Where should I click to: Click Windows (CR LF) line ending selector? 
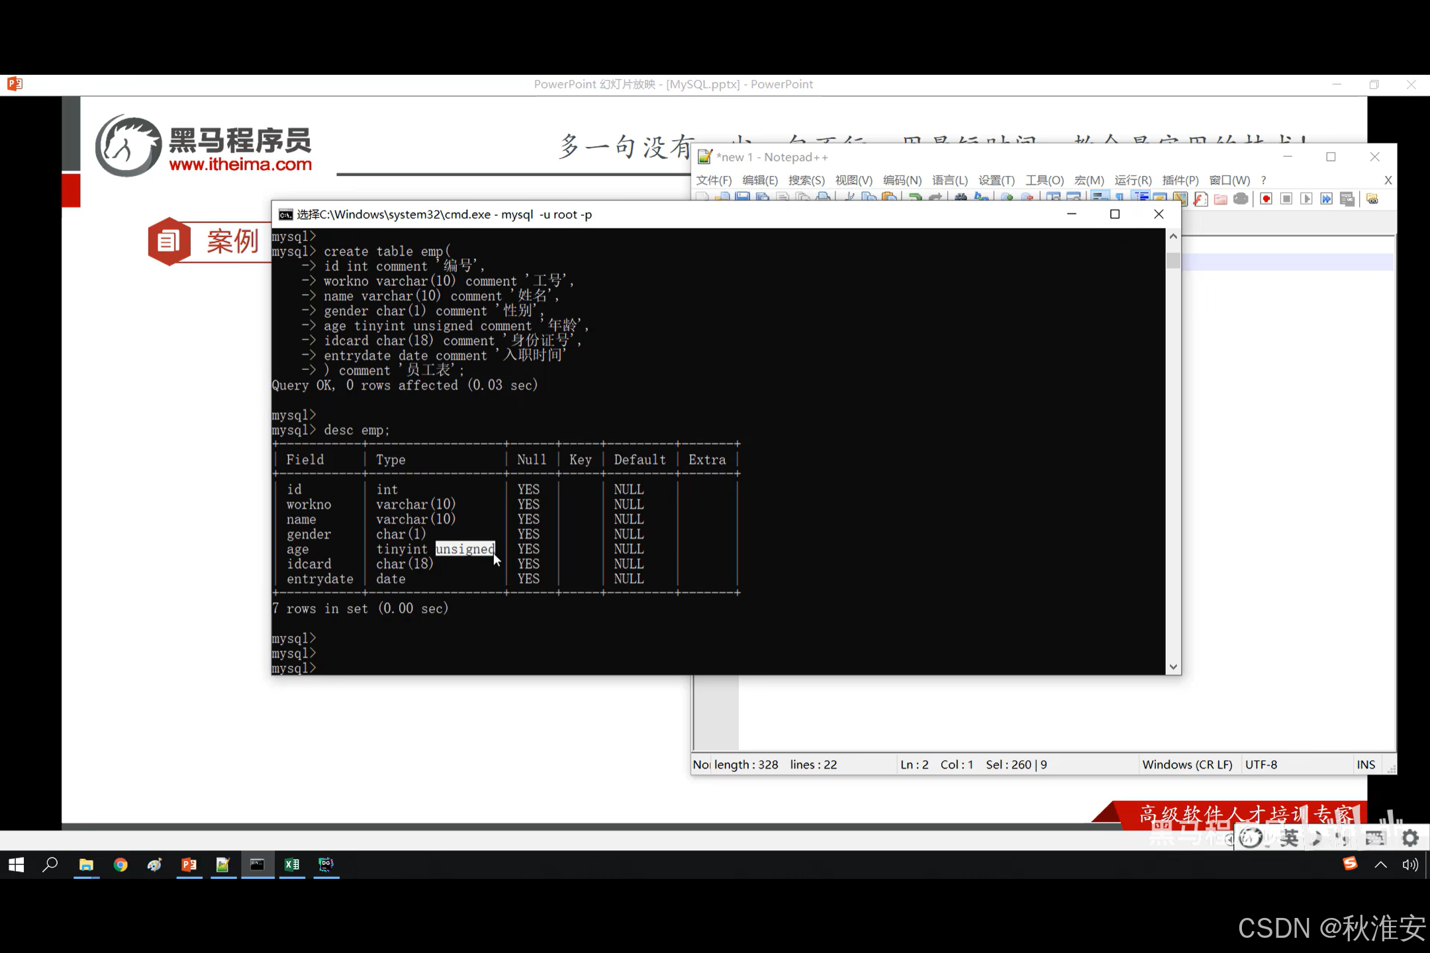1187,764
